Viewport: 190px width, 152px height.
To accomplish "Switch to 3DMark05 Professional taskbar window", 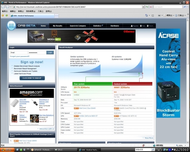I will tap(42, 150).
